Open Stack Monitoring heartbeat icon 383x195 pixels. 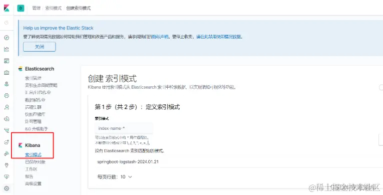click(x=7, y=176)
